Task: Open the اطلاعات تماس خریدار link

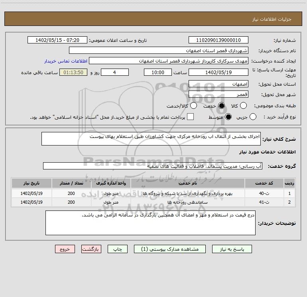Action: [x=66, y=61]
